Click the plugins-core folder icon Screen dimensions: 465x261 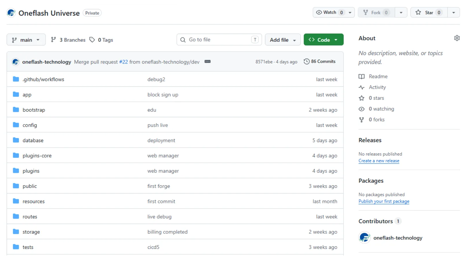coord(16,155)
